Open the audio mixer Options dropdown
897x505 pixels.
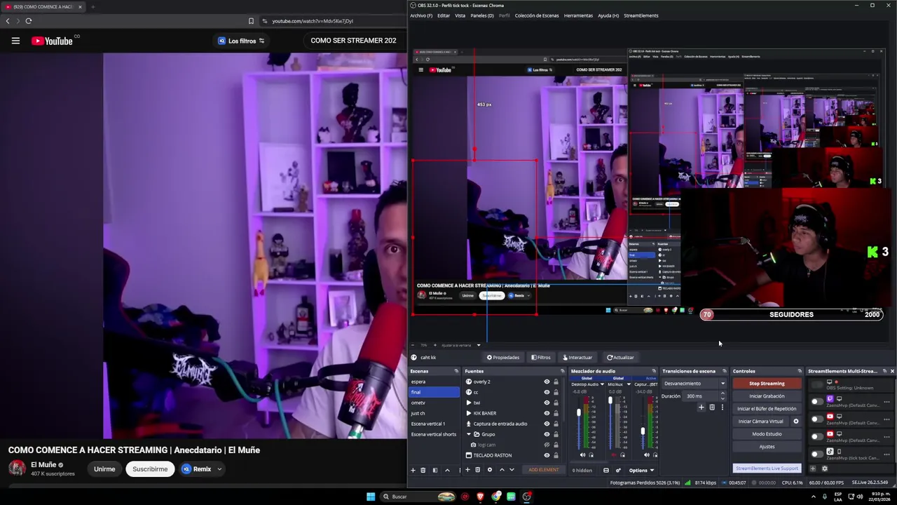pos(641,471)
